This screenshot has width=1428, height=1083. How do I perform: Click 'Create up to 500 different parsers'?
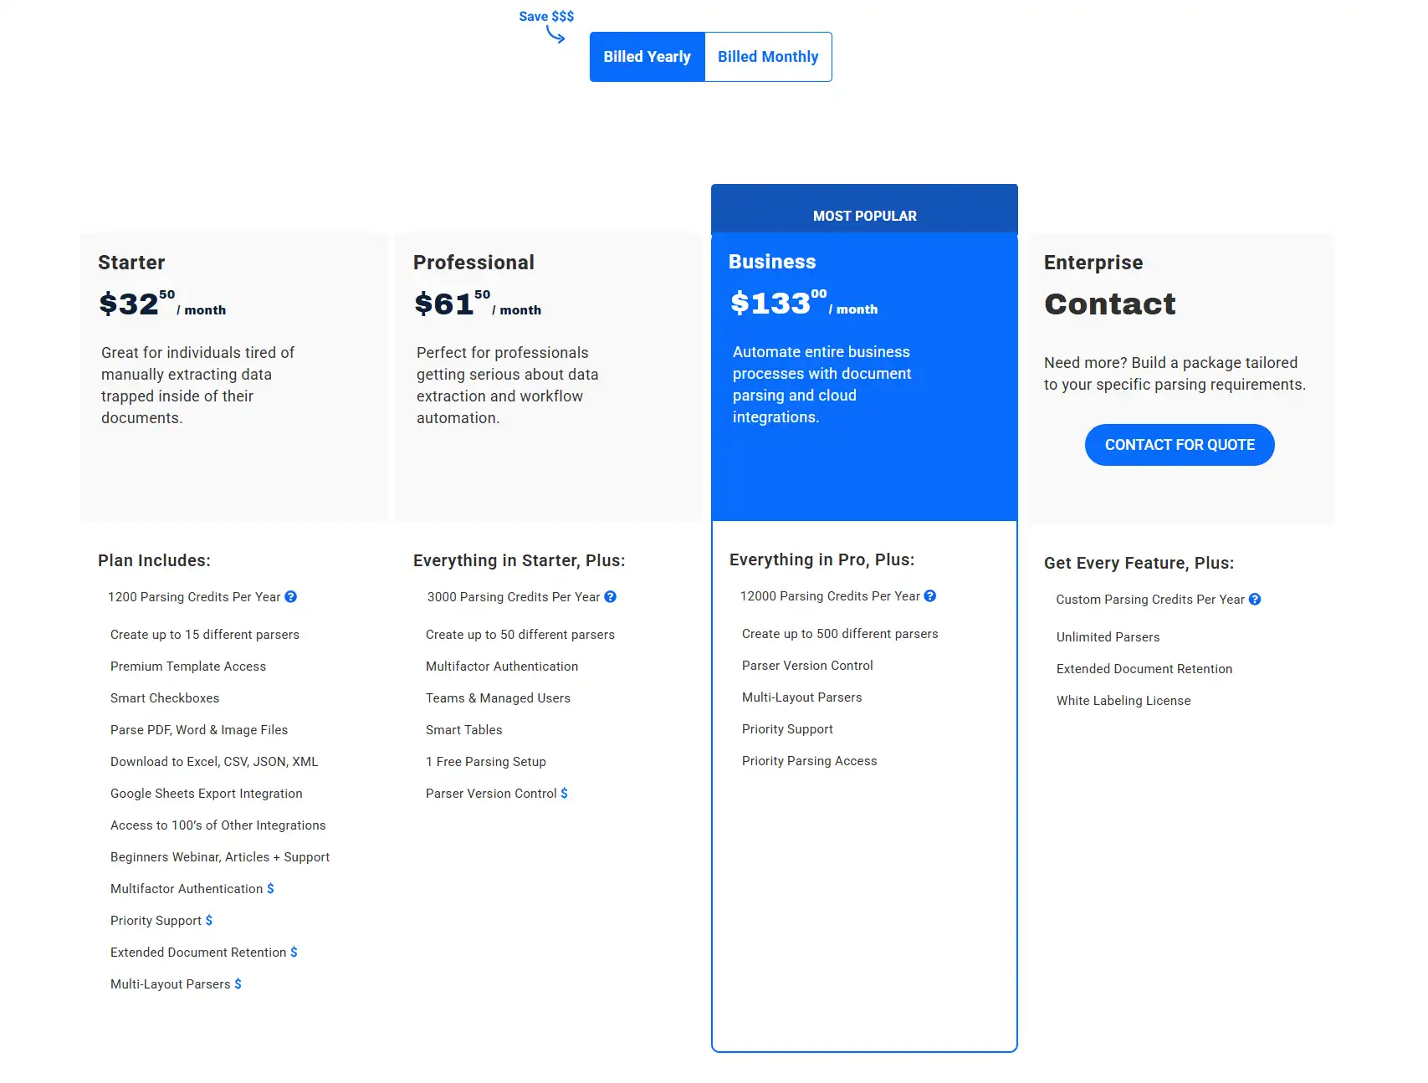840,634
